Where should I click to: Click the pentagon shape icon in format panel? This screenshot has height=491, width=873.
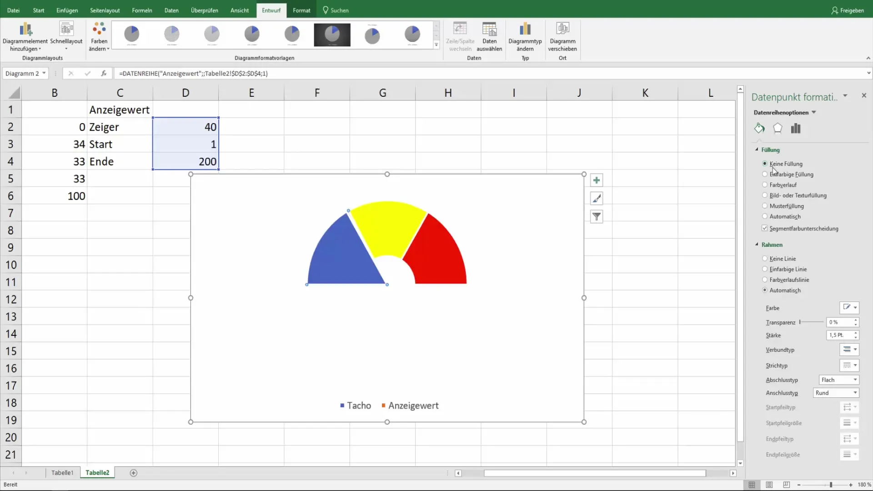[x=778, y=128]
